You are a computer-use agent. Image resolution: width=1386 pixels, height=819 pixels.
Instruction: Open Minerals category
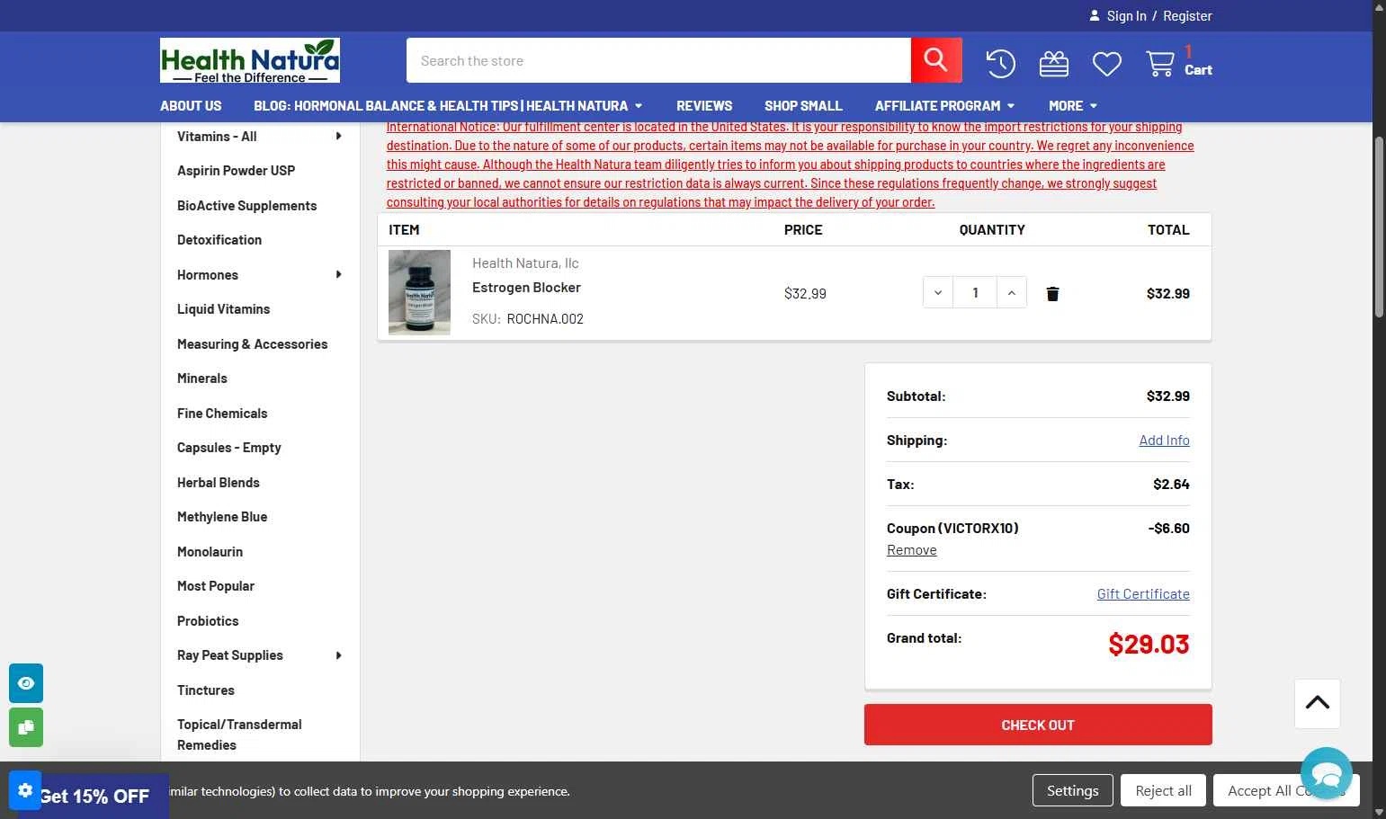[x=202, y=378]
